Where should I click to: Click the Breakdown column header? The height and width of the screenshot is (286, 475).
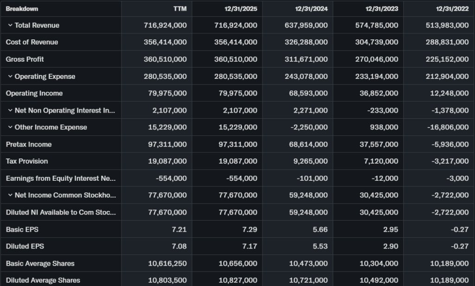click(22, 9)
